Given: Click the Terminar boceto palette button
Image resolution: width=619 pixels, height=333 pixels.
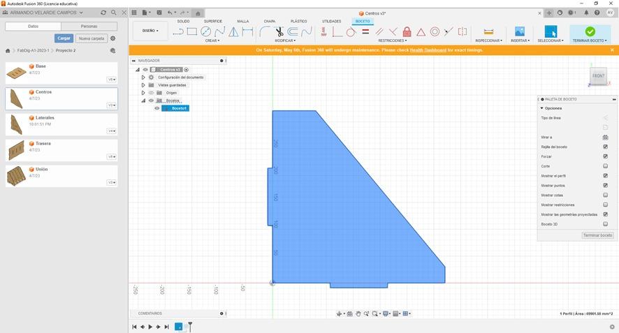Looking at the screenshot, I should point(597,235).
